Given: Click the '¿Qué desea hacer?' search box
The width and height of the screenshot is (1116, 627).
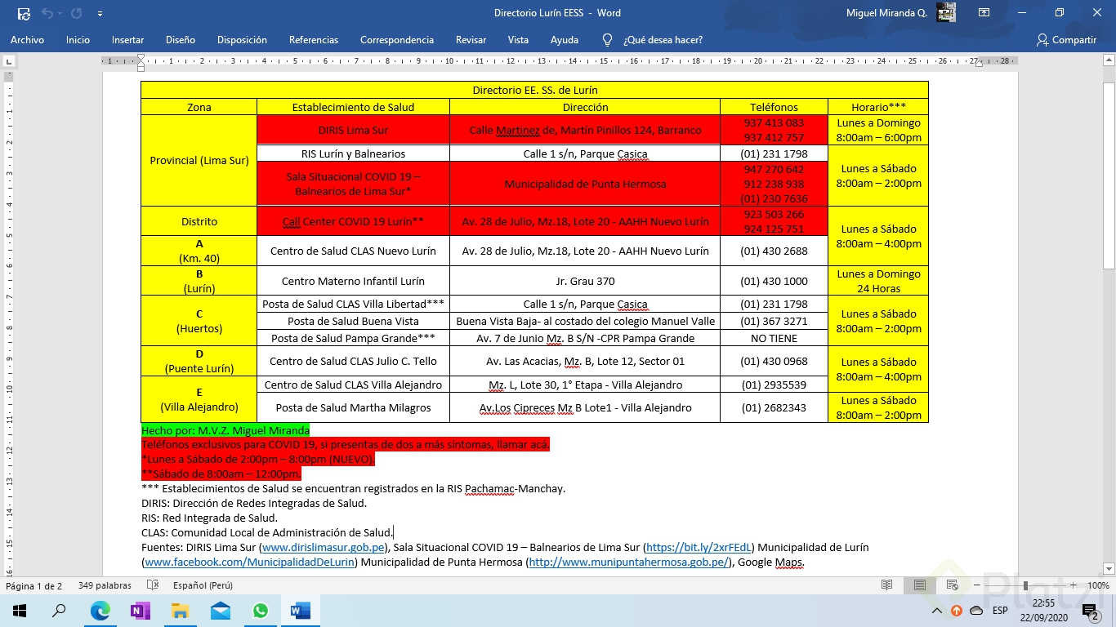Looking at the screenshot, I should [x=663, y=40].
